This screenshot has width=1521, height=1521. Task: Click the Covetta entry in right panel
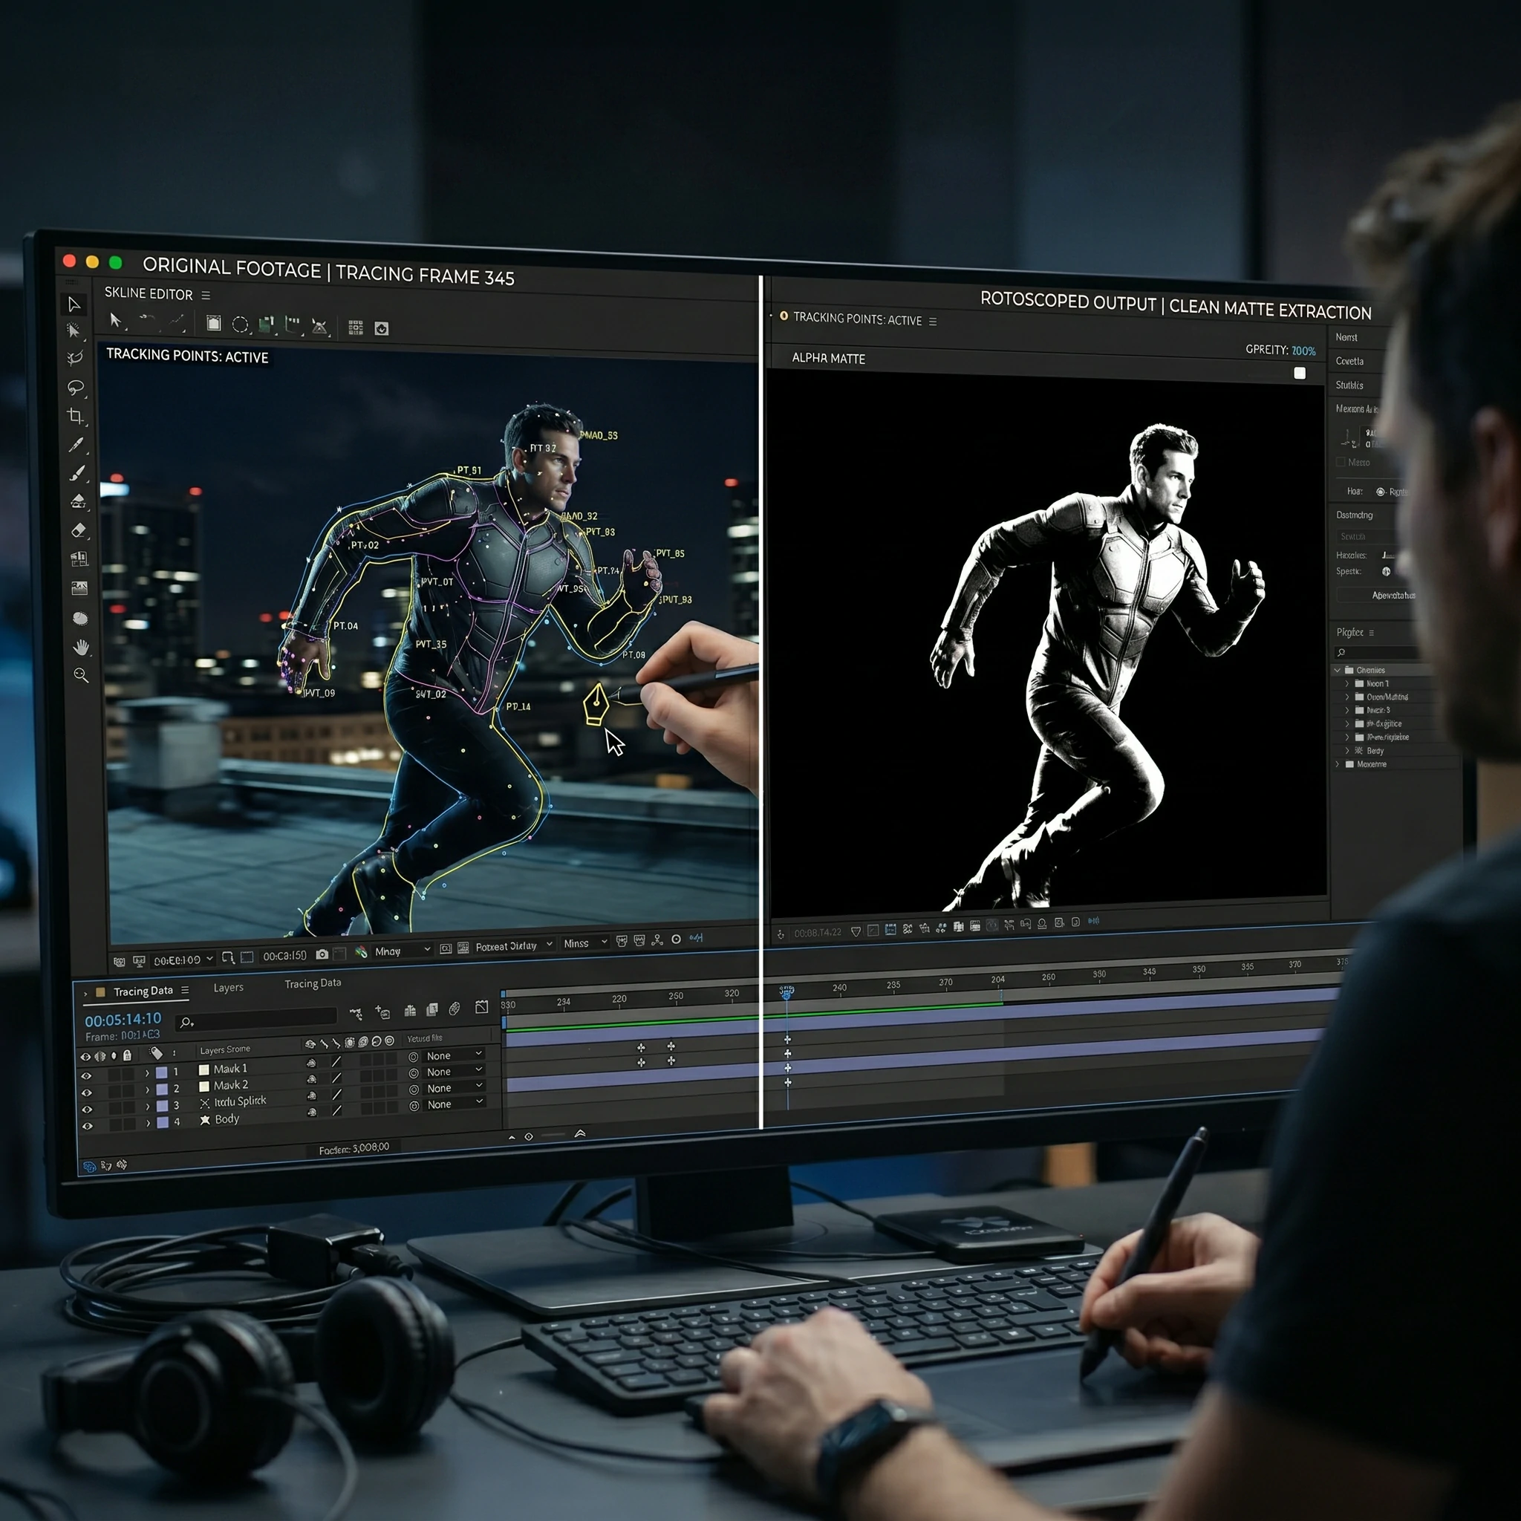click(1349, 360)
